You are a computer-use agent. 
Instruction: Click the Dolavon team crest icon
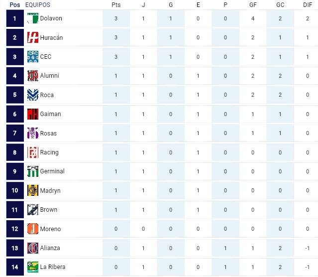(33, 18)
